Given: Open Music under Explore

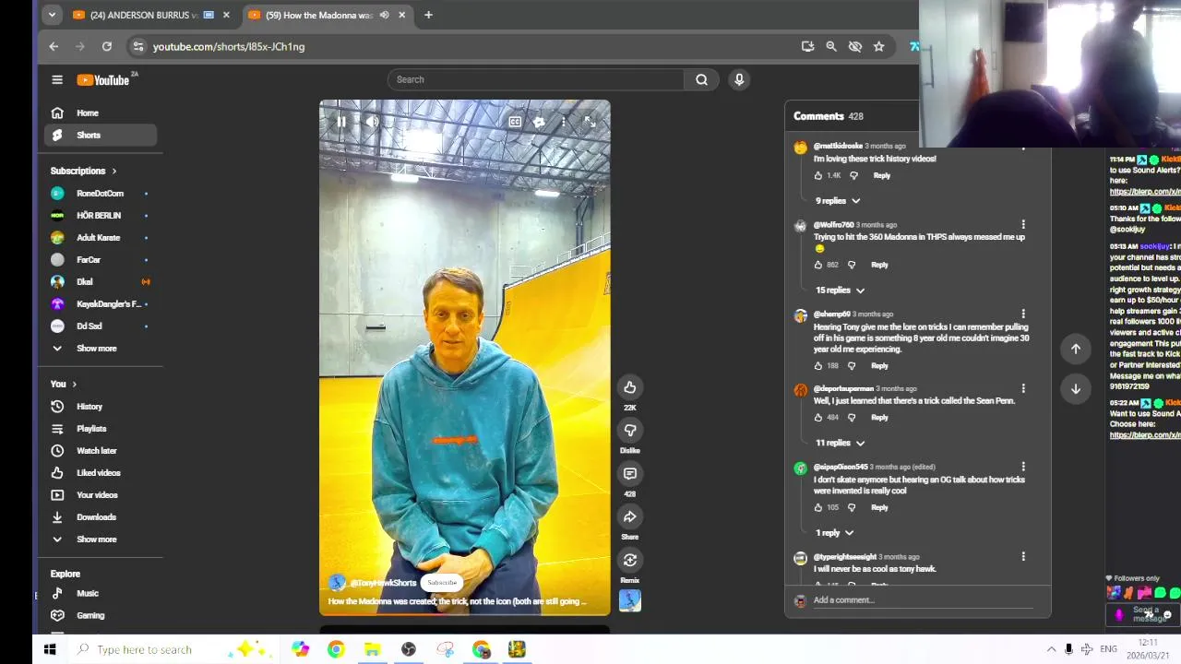Looking at the screenshot, I should click(101, 594).
